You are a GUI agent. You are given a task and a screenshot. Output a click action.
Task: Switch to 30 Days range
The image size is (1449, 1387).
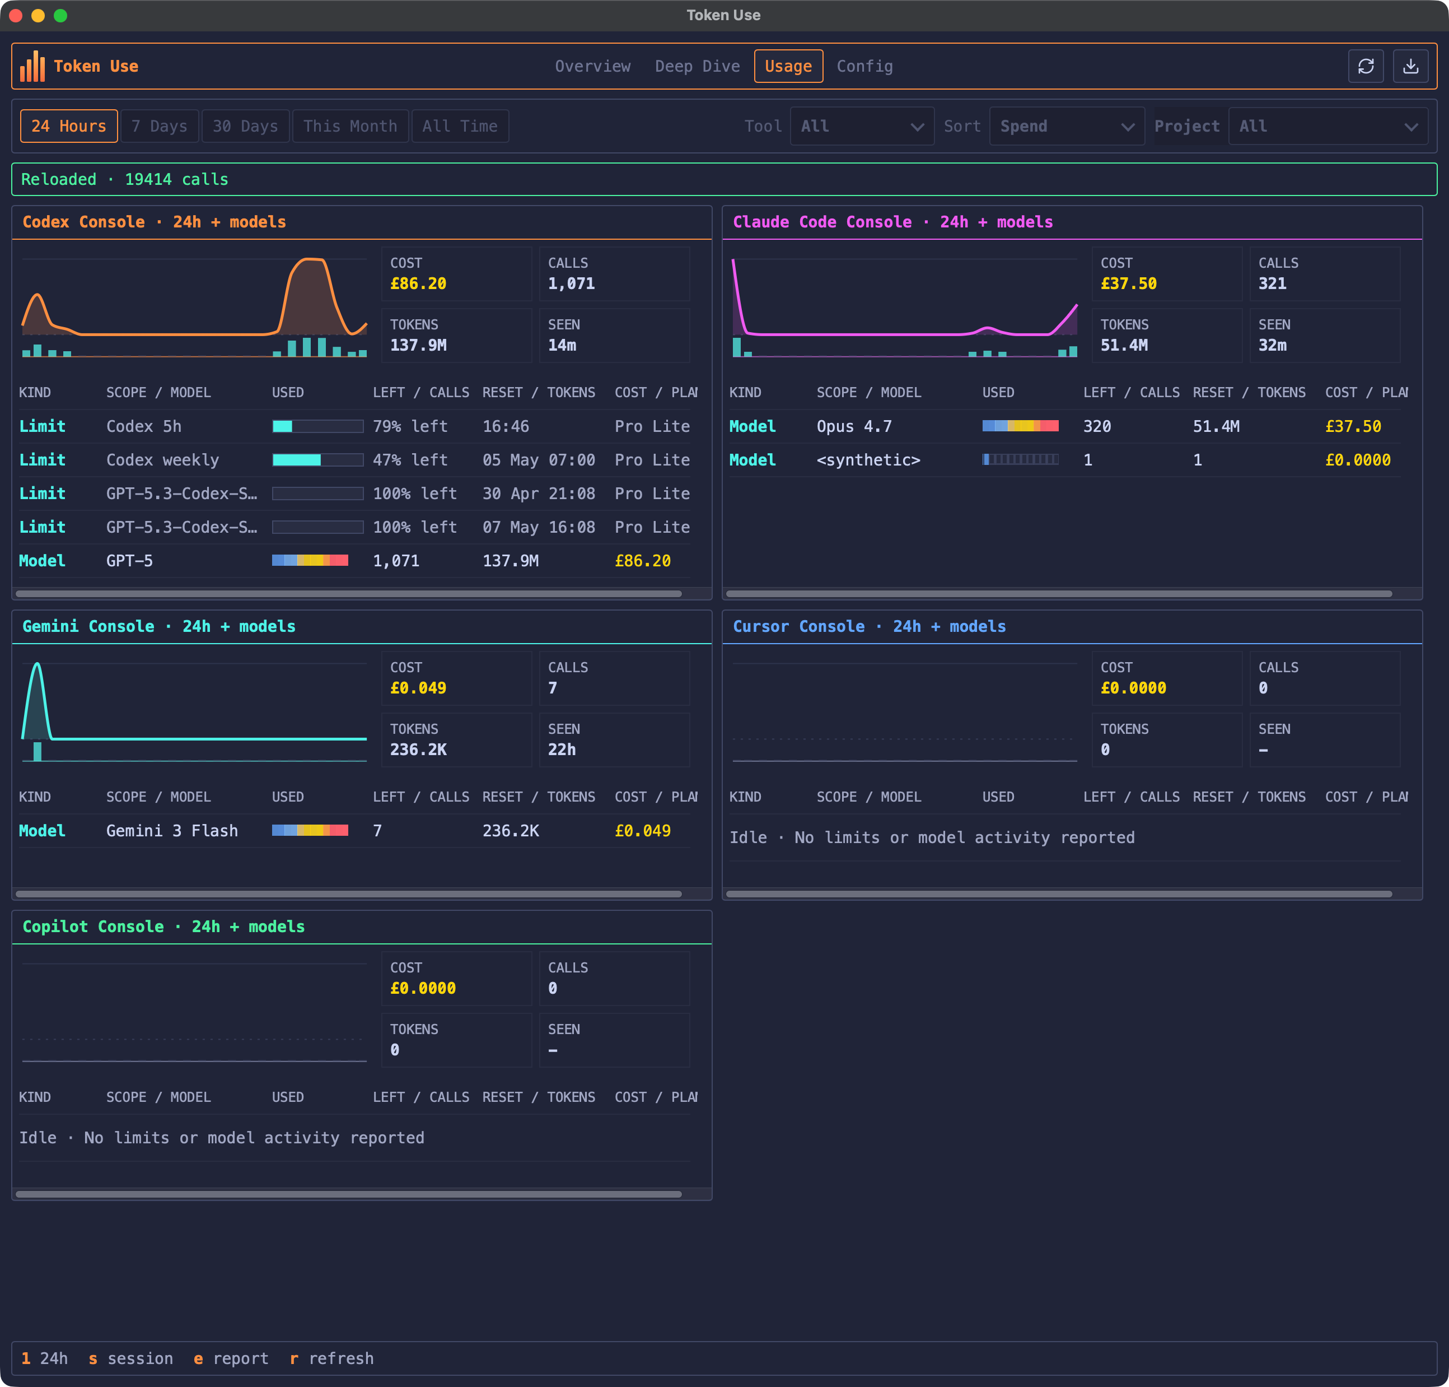(x=245, y=127)
